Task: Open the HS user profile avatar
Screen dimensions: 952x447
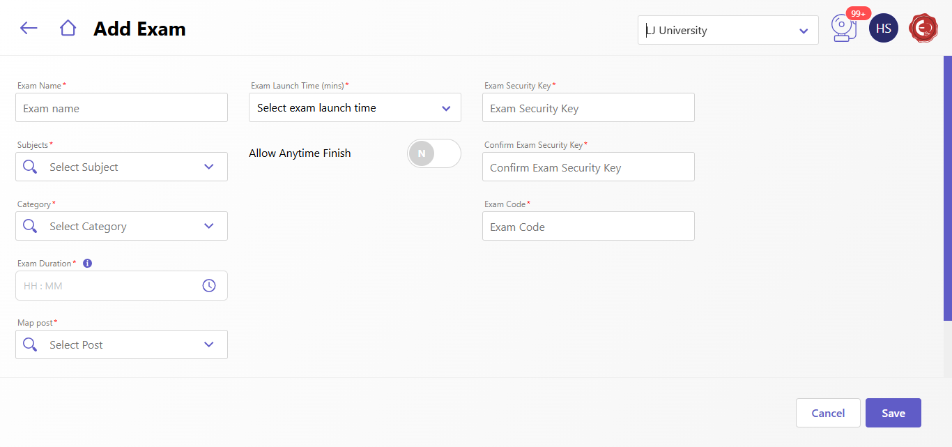Action: (x=883, y=29)
